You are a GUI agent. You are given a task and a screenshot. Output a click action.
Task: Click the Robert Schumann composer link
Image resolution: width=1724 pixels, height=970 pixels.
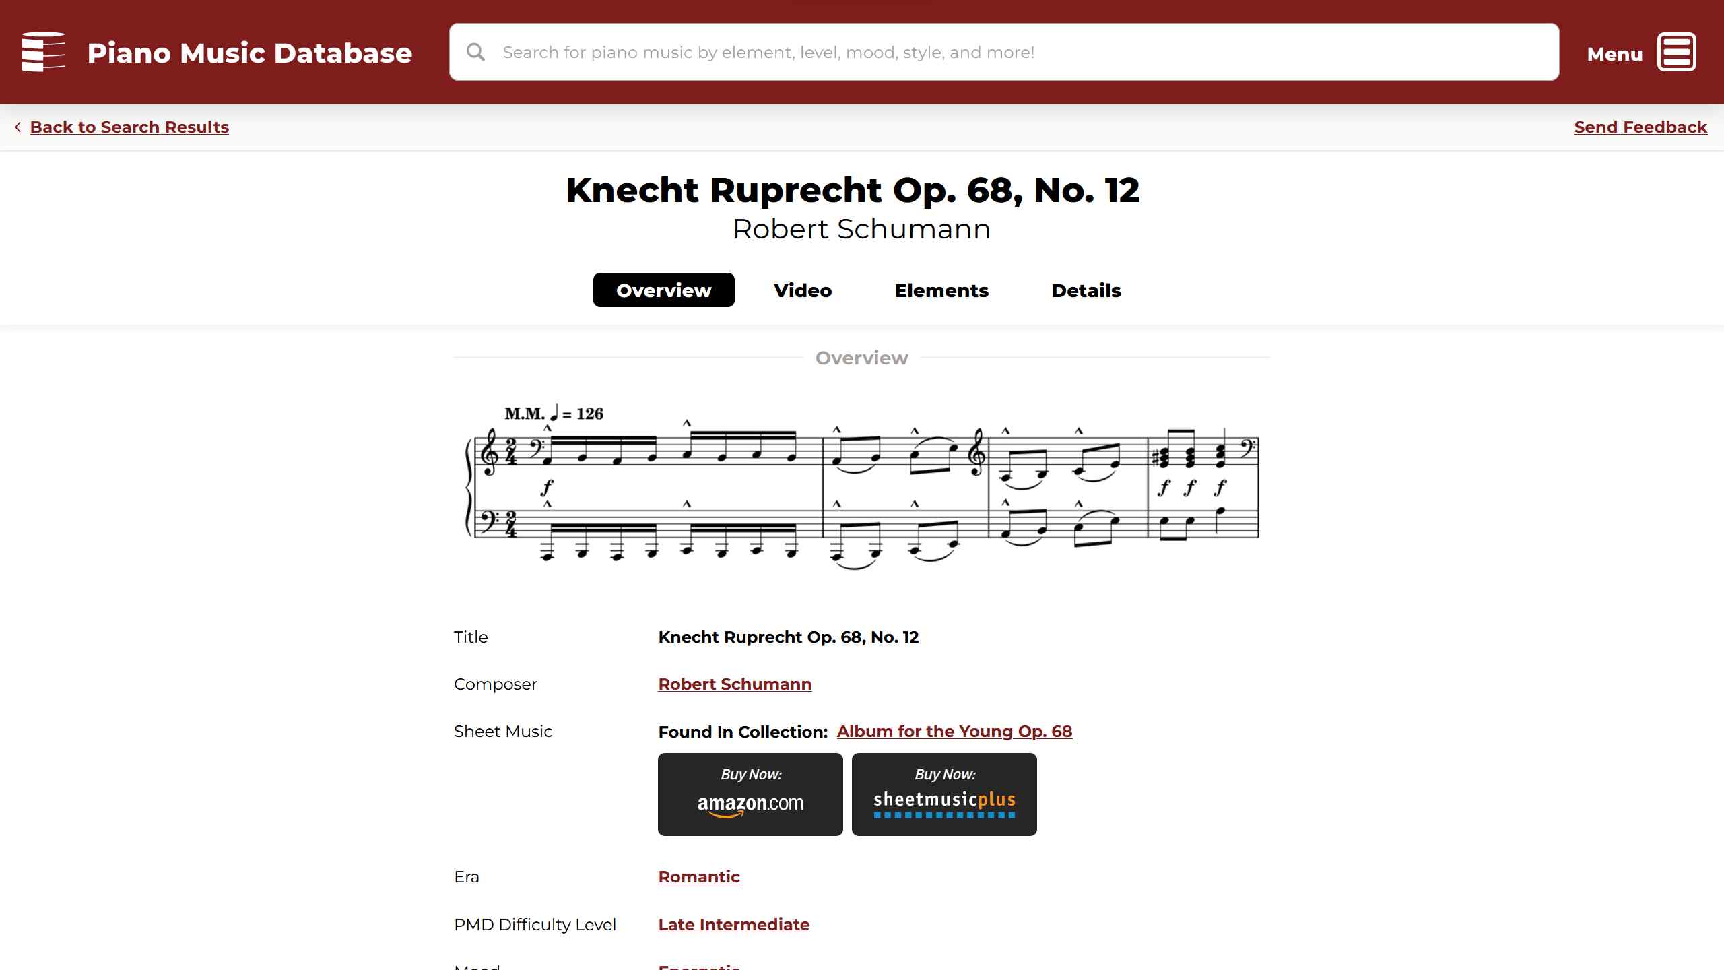coord(734,684)
